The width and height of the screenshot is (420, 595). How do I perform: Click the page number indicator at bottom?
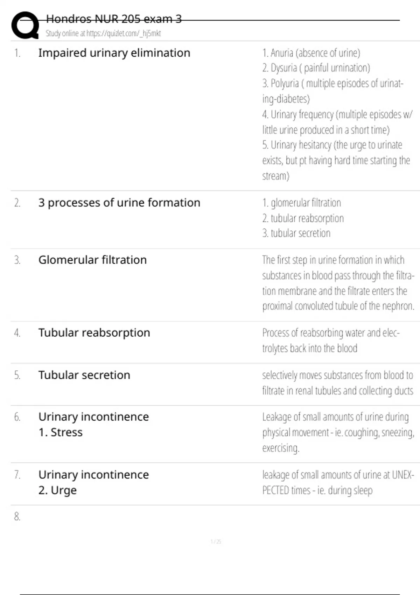click(x=216, y=542)
